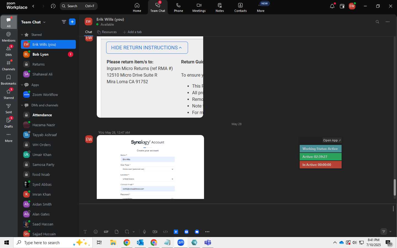Open Channels in the sidebar
Viewport: 397px width, 248px height.
(x=9, y=65)
